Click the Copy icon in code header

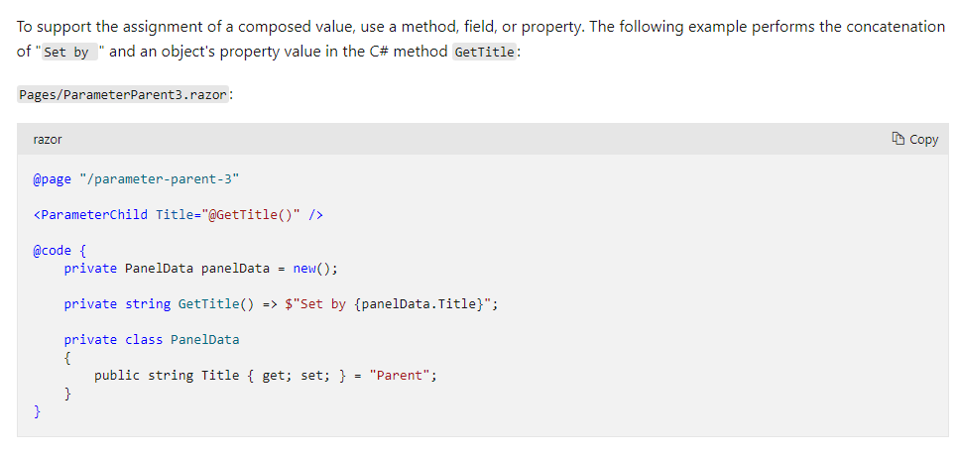click(x=898, y=139)
